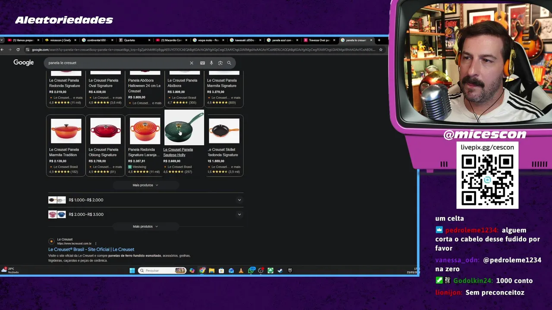Open VLC media player from the taskbar
The height and width of the screenshot is (310, 552).
point(241,270)
